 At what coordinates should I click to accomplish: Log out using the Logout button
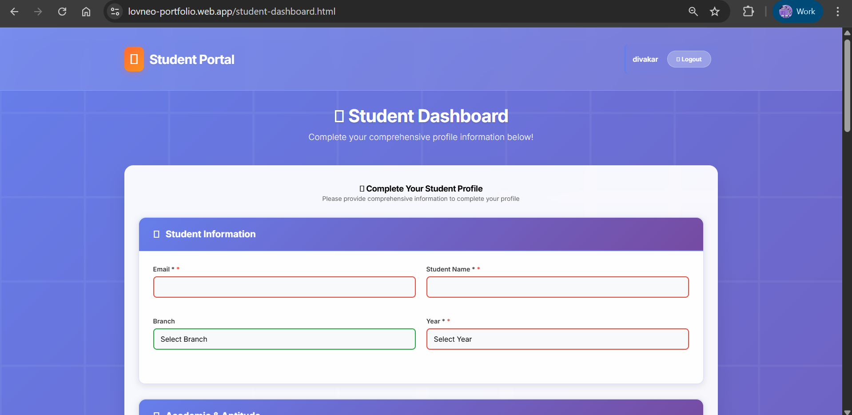pos(689,59)
